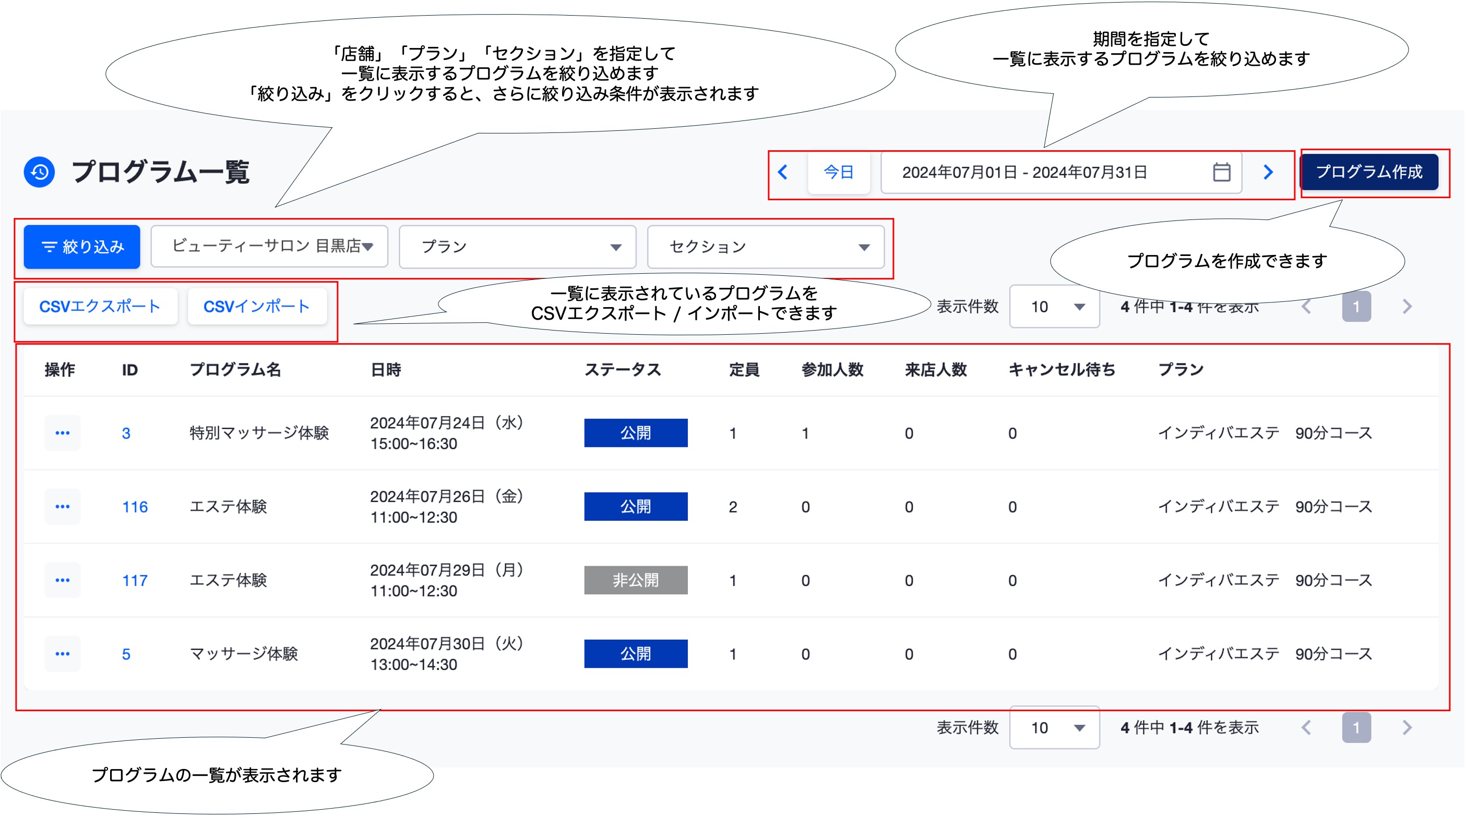The height and width of the screenshot is (817, 1466).
Task: Click the プログラム作成 button
Action: (x=1369, y=172)
